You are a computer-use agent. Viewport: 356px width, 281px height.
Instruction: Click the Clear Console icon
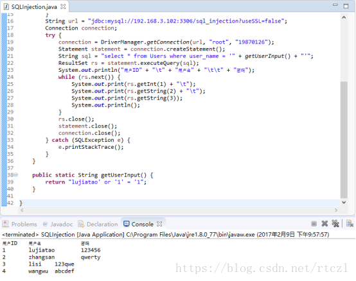[x=350, y=224]
